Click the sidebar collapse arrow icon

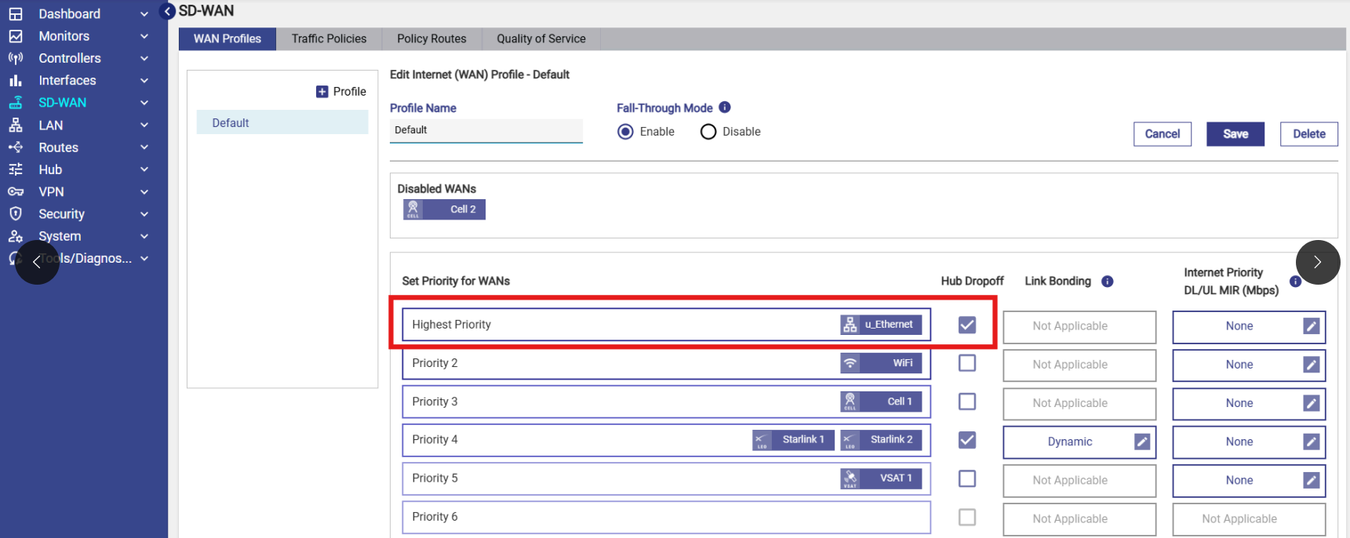[x=167, y=12]
